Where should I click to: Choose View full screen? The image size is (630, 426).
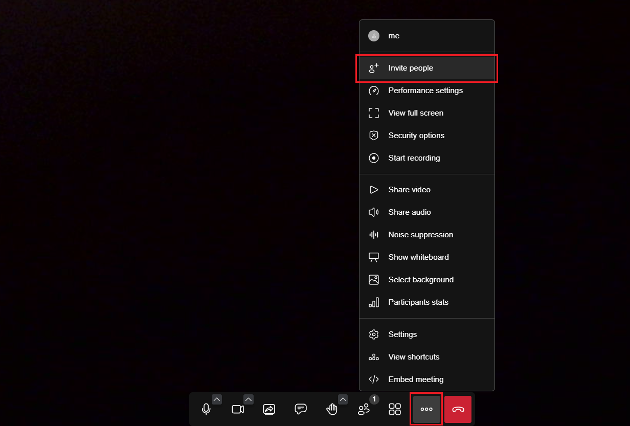pyautogui.click(x=416, y=113)
